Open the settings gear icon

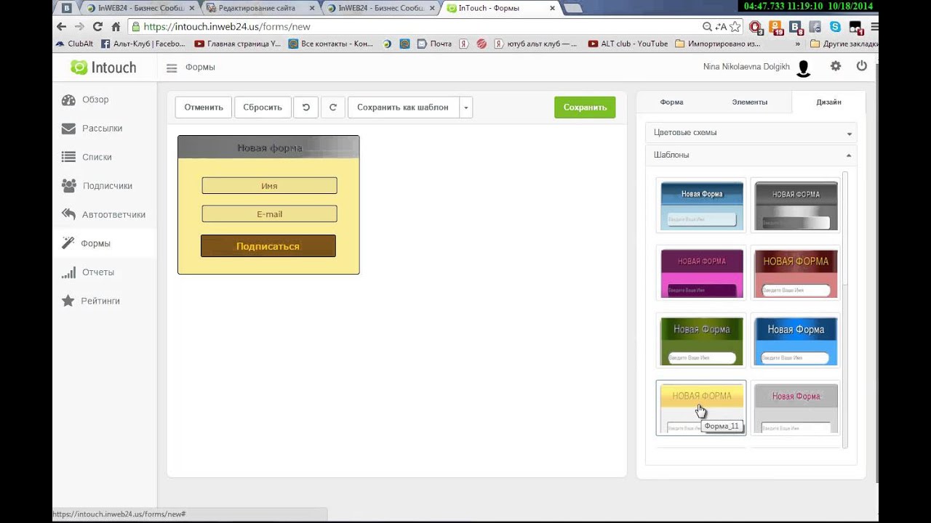coord(836,66)
